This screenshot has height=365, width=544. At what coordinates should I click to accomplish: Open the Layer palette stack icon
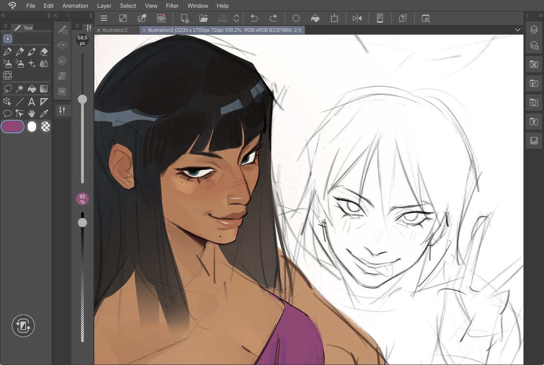point(534,29)
